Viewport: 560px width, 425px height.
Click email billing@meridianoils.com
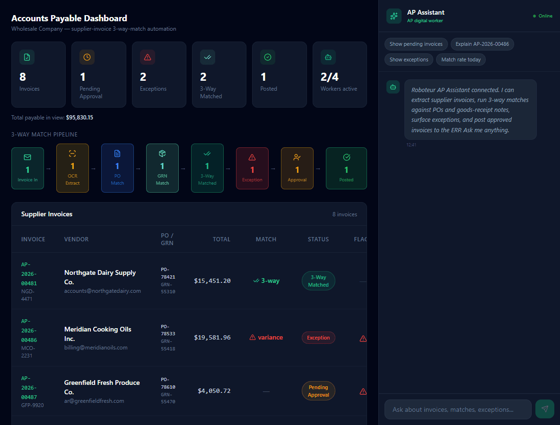pos(96,348)
